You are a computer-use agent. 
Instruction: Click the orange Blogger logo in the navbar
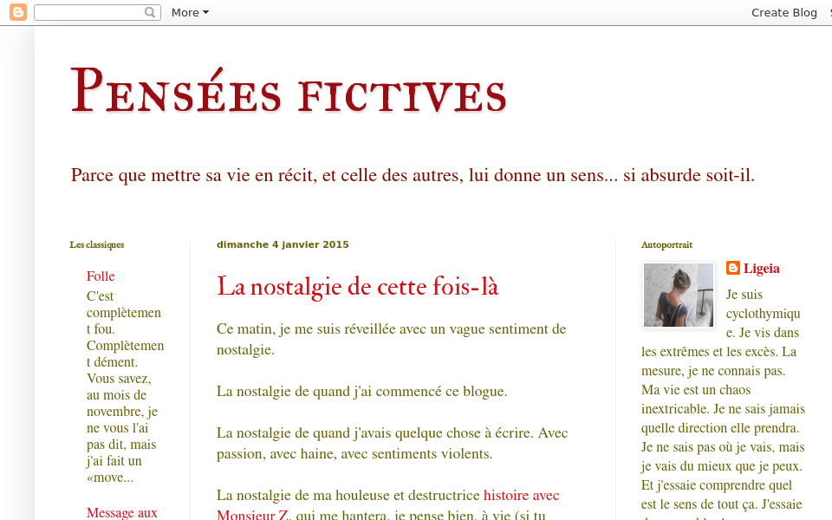coord(17,12)
